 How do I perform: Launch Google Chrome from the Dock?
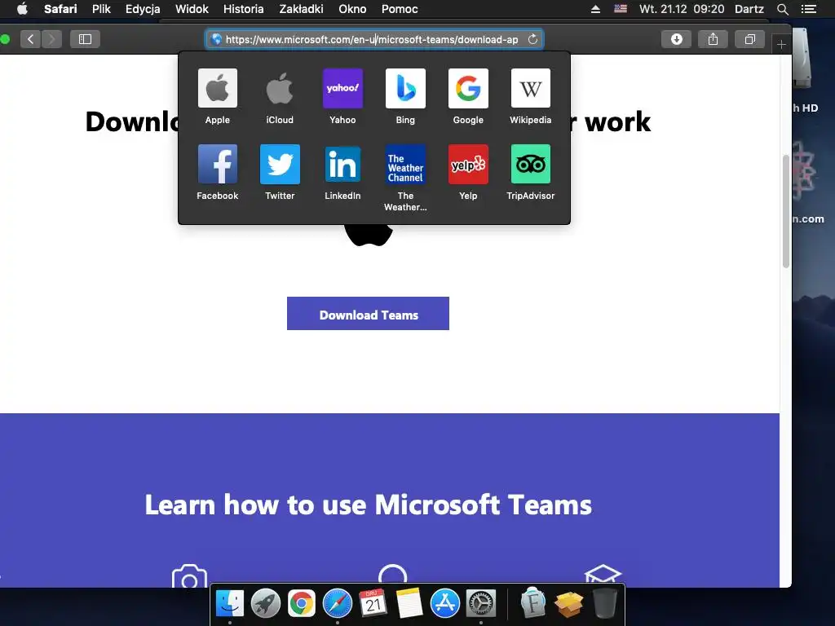(302, 603)
